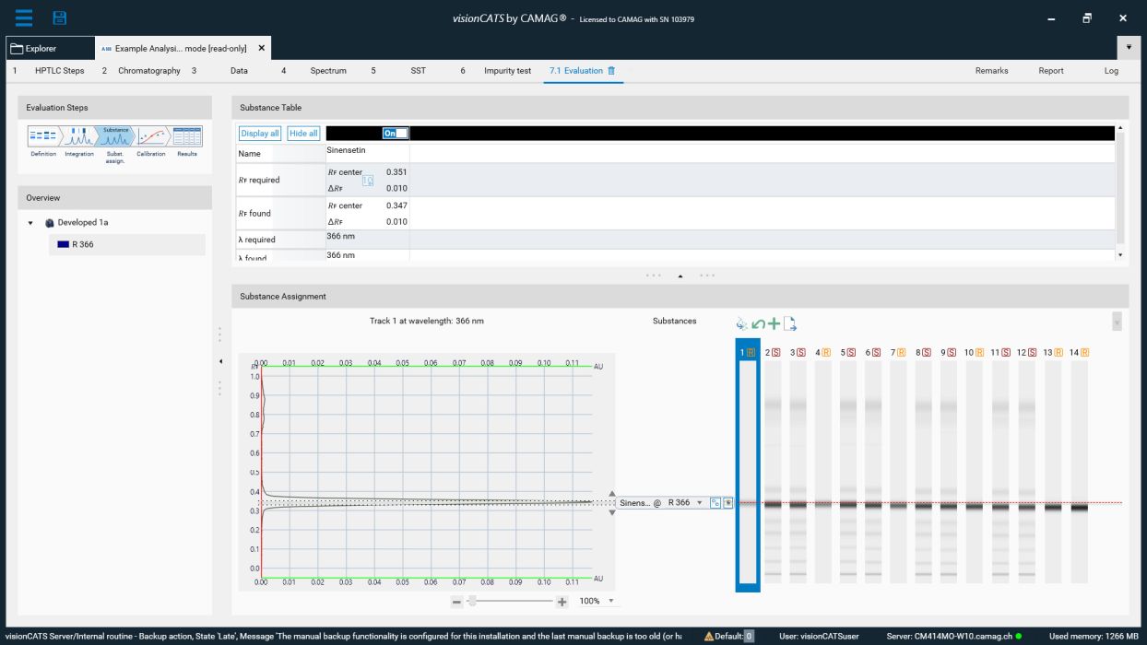Open the tab list dropdown arrow at top right
The image size is (1147, 645).
(x=1129, y=48)
